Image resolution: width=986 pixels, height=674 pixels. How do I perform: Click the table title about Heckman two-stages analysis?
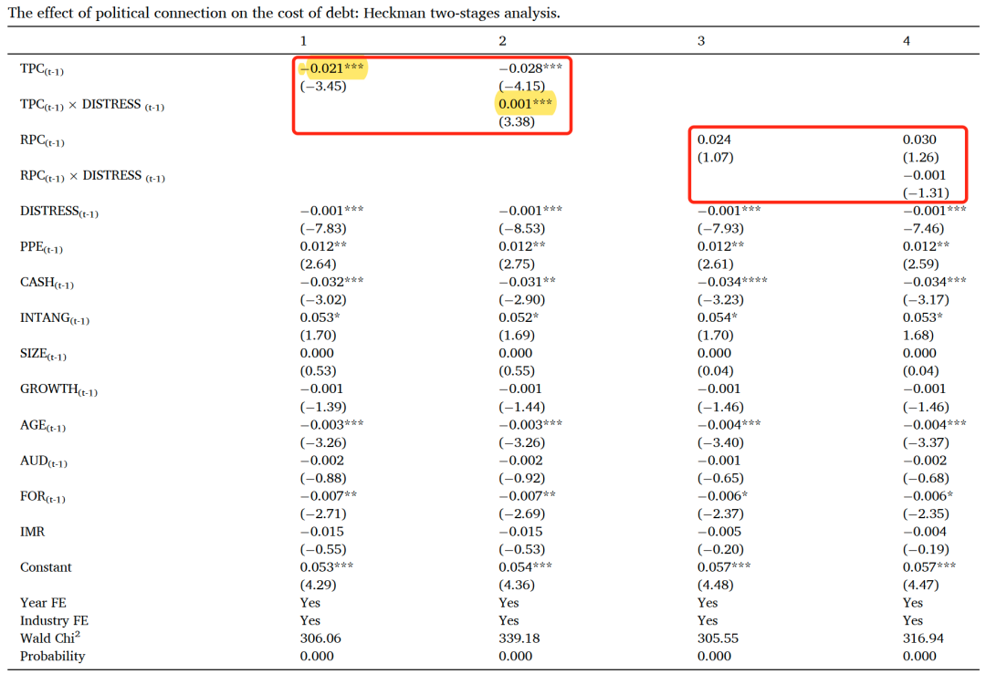(x=284, y=13)
